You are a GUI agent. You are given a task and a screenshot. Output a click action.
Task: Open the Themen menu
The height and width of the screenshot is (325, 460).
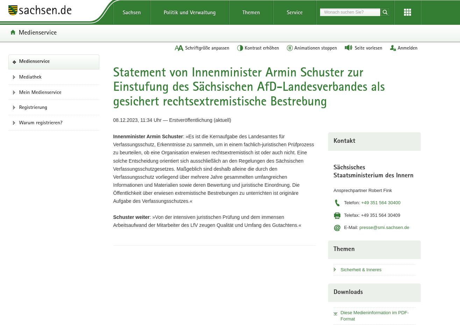point(251,12)
